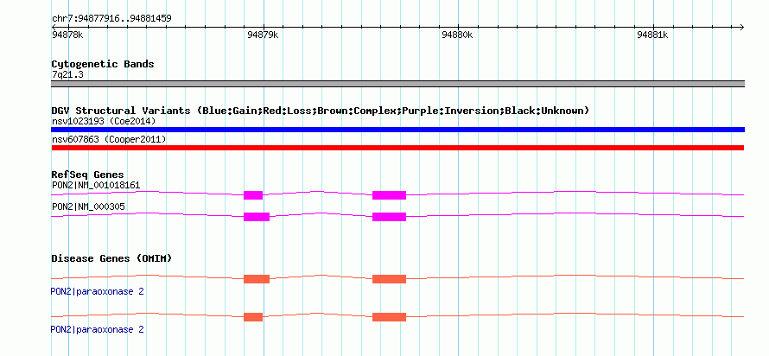The height and width of the screenshot is (356, 769).
Task: Click the 94878k ruler position
Action: (67, 35)
